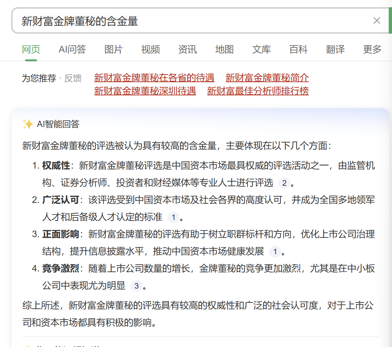The image size is (392, 347).
Task: Open citation 3 after 竞争激烈 paragraph
Action: tap(137, 286)
